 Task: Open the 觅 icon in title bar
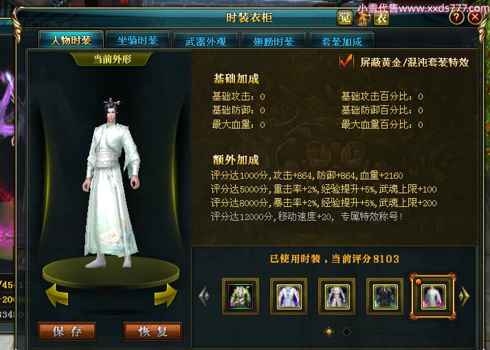pos(345,18)
